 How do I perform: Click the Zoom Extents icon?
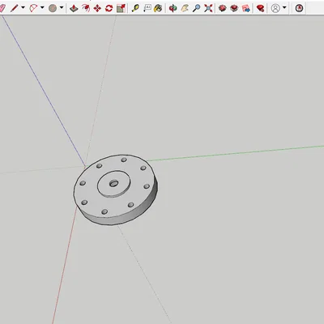[208, 8]
